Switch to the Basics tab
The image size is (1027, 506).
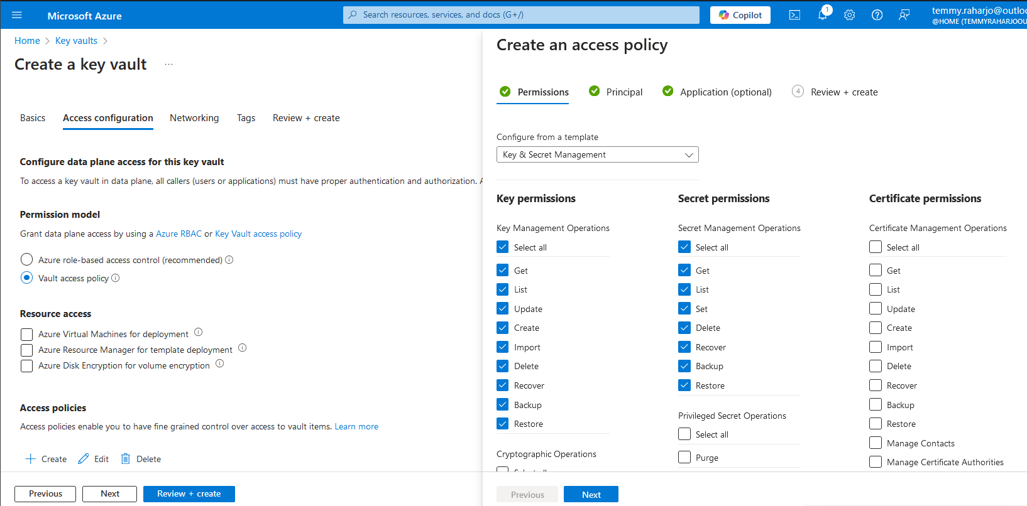tap(33, 118)
